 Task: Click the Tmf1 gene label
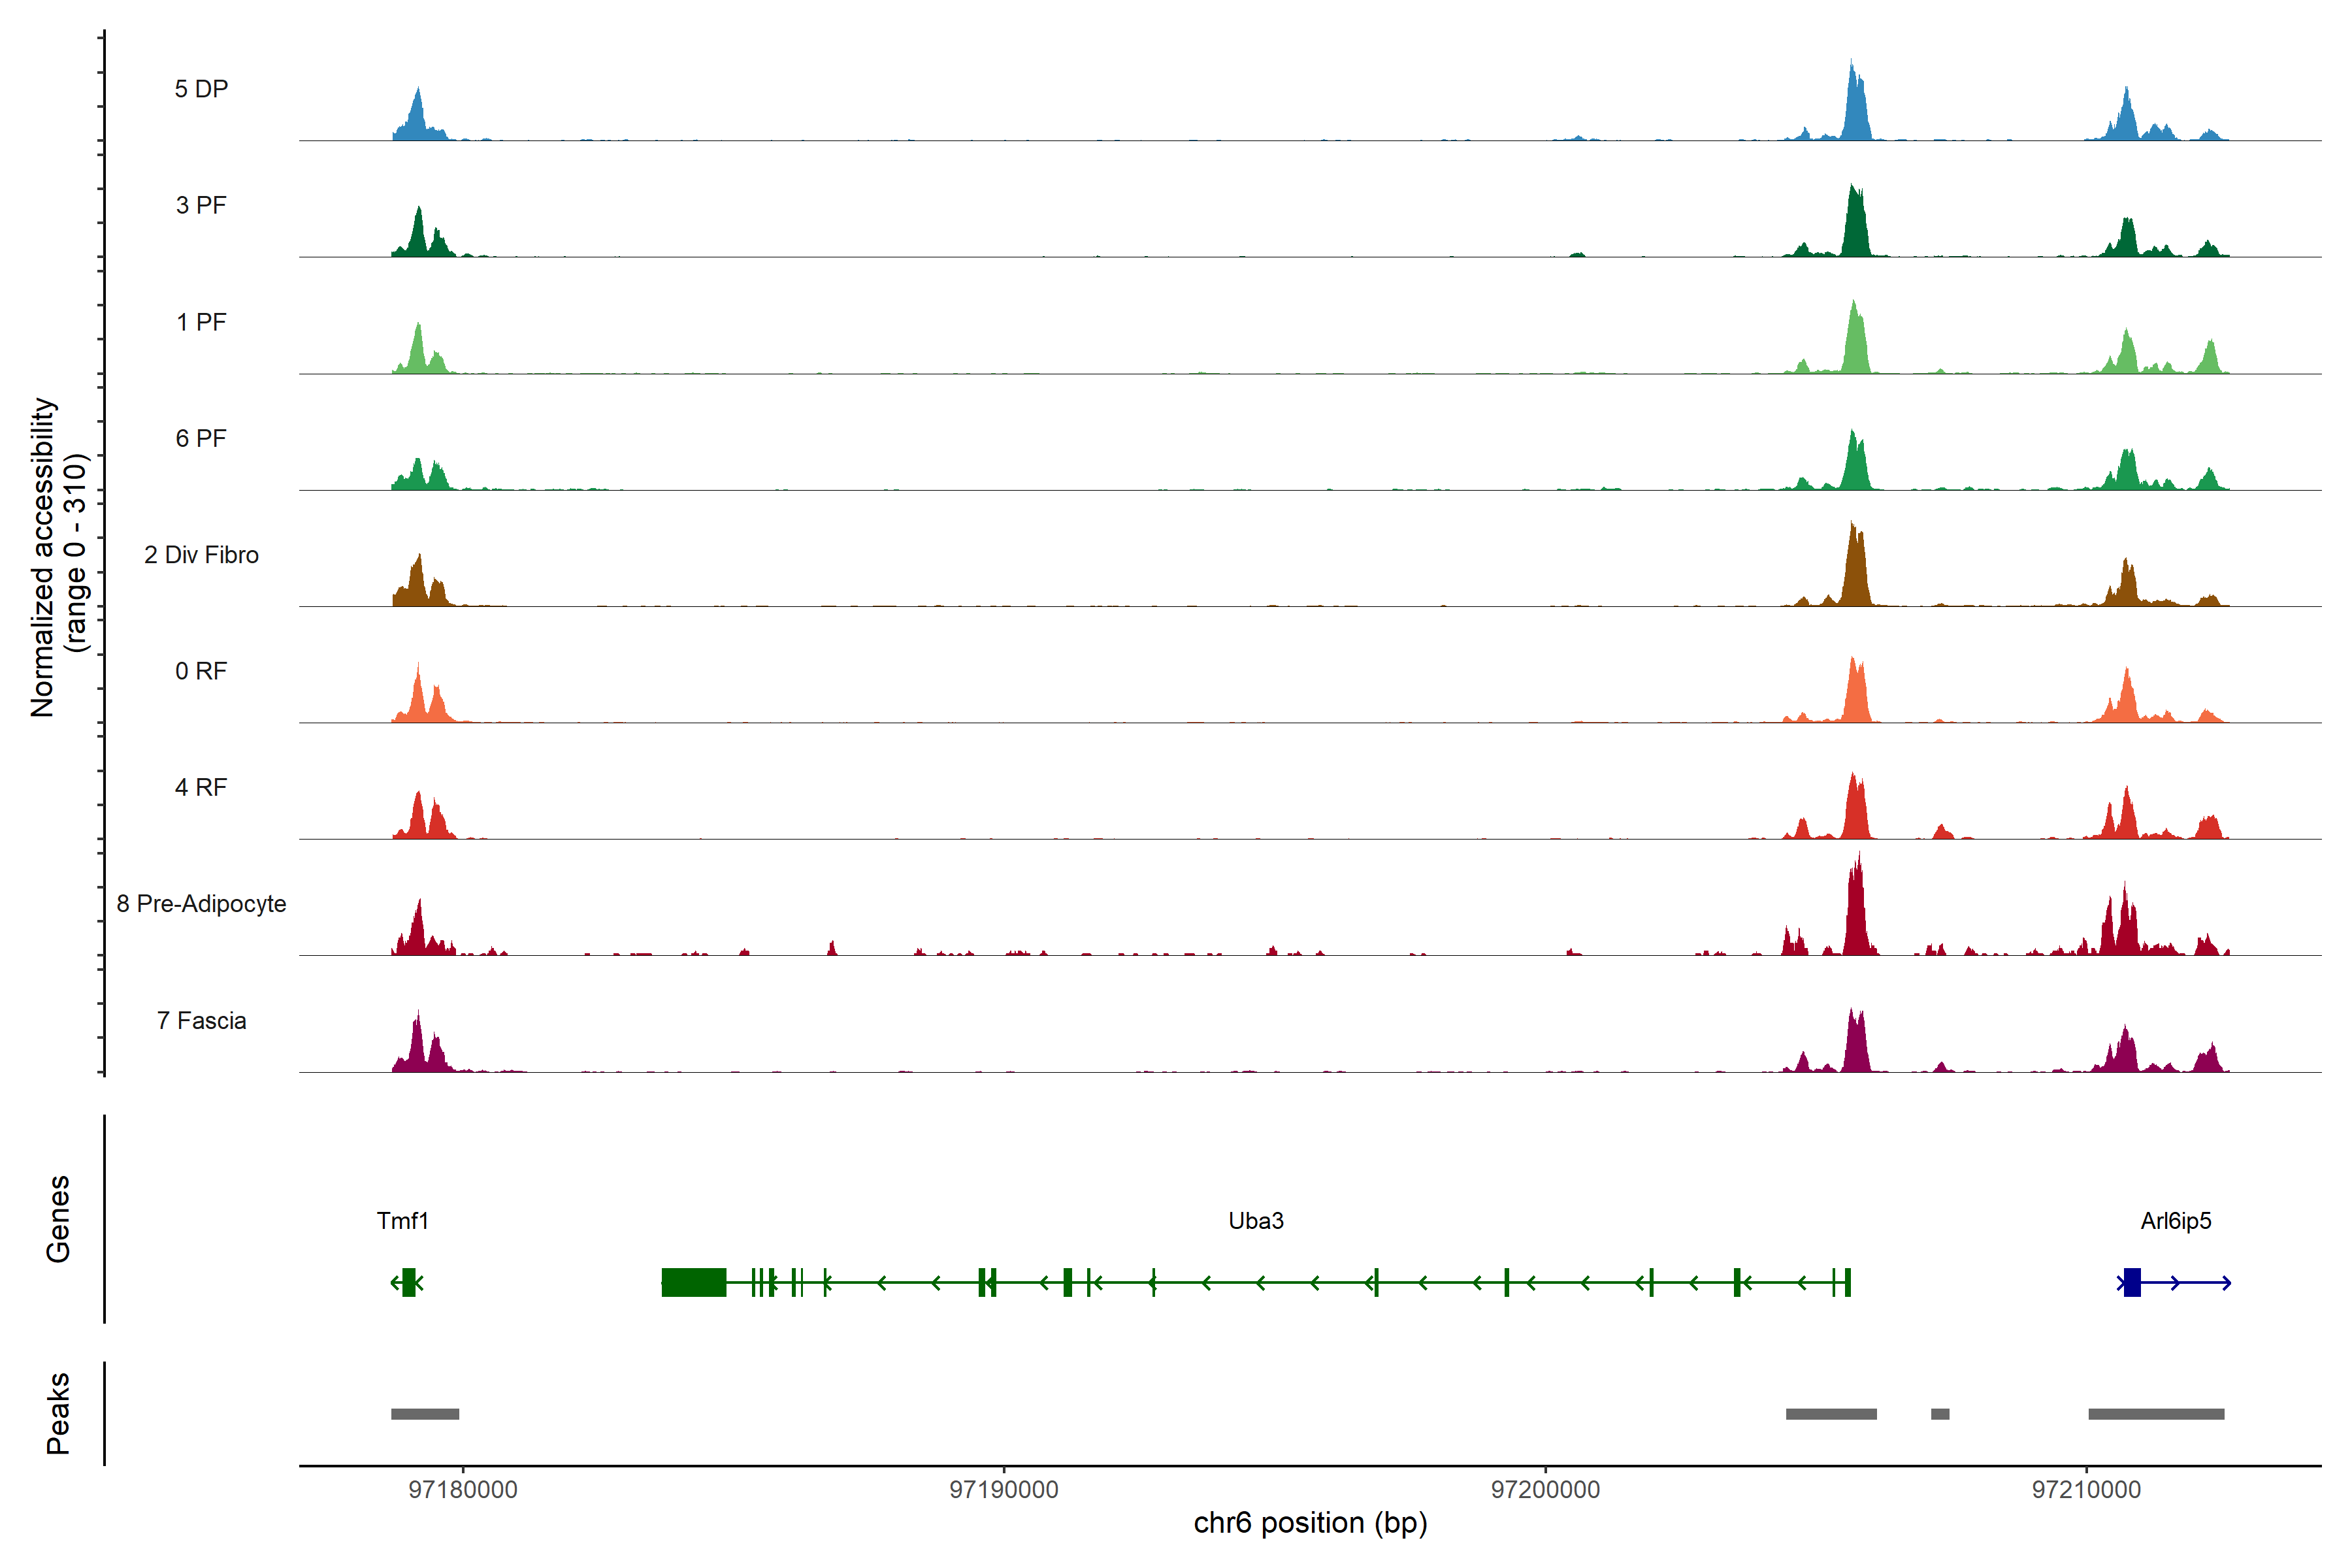point(402,1221)
